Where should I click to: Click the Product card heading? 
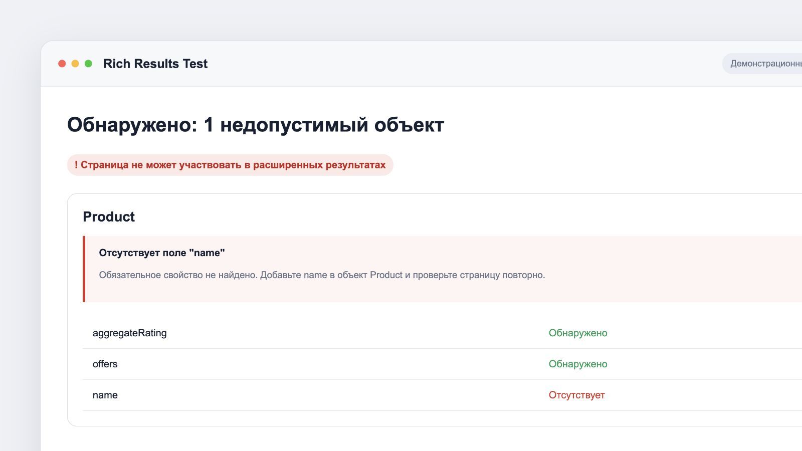(109, 216)
